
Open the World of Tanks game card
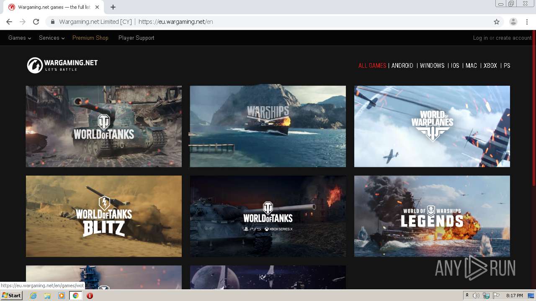[104, 126]
